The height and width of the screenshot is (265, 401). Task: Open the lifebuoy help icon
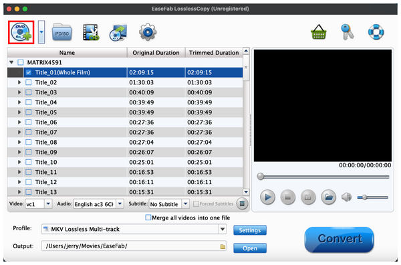click(376, 32)
